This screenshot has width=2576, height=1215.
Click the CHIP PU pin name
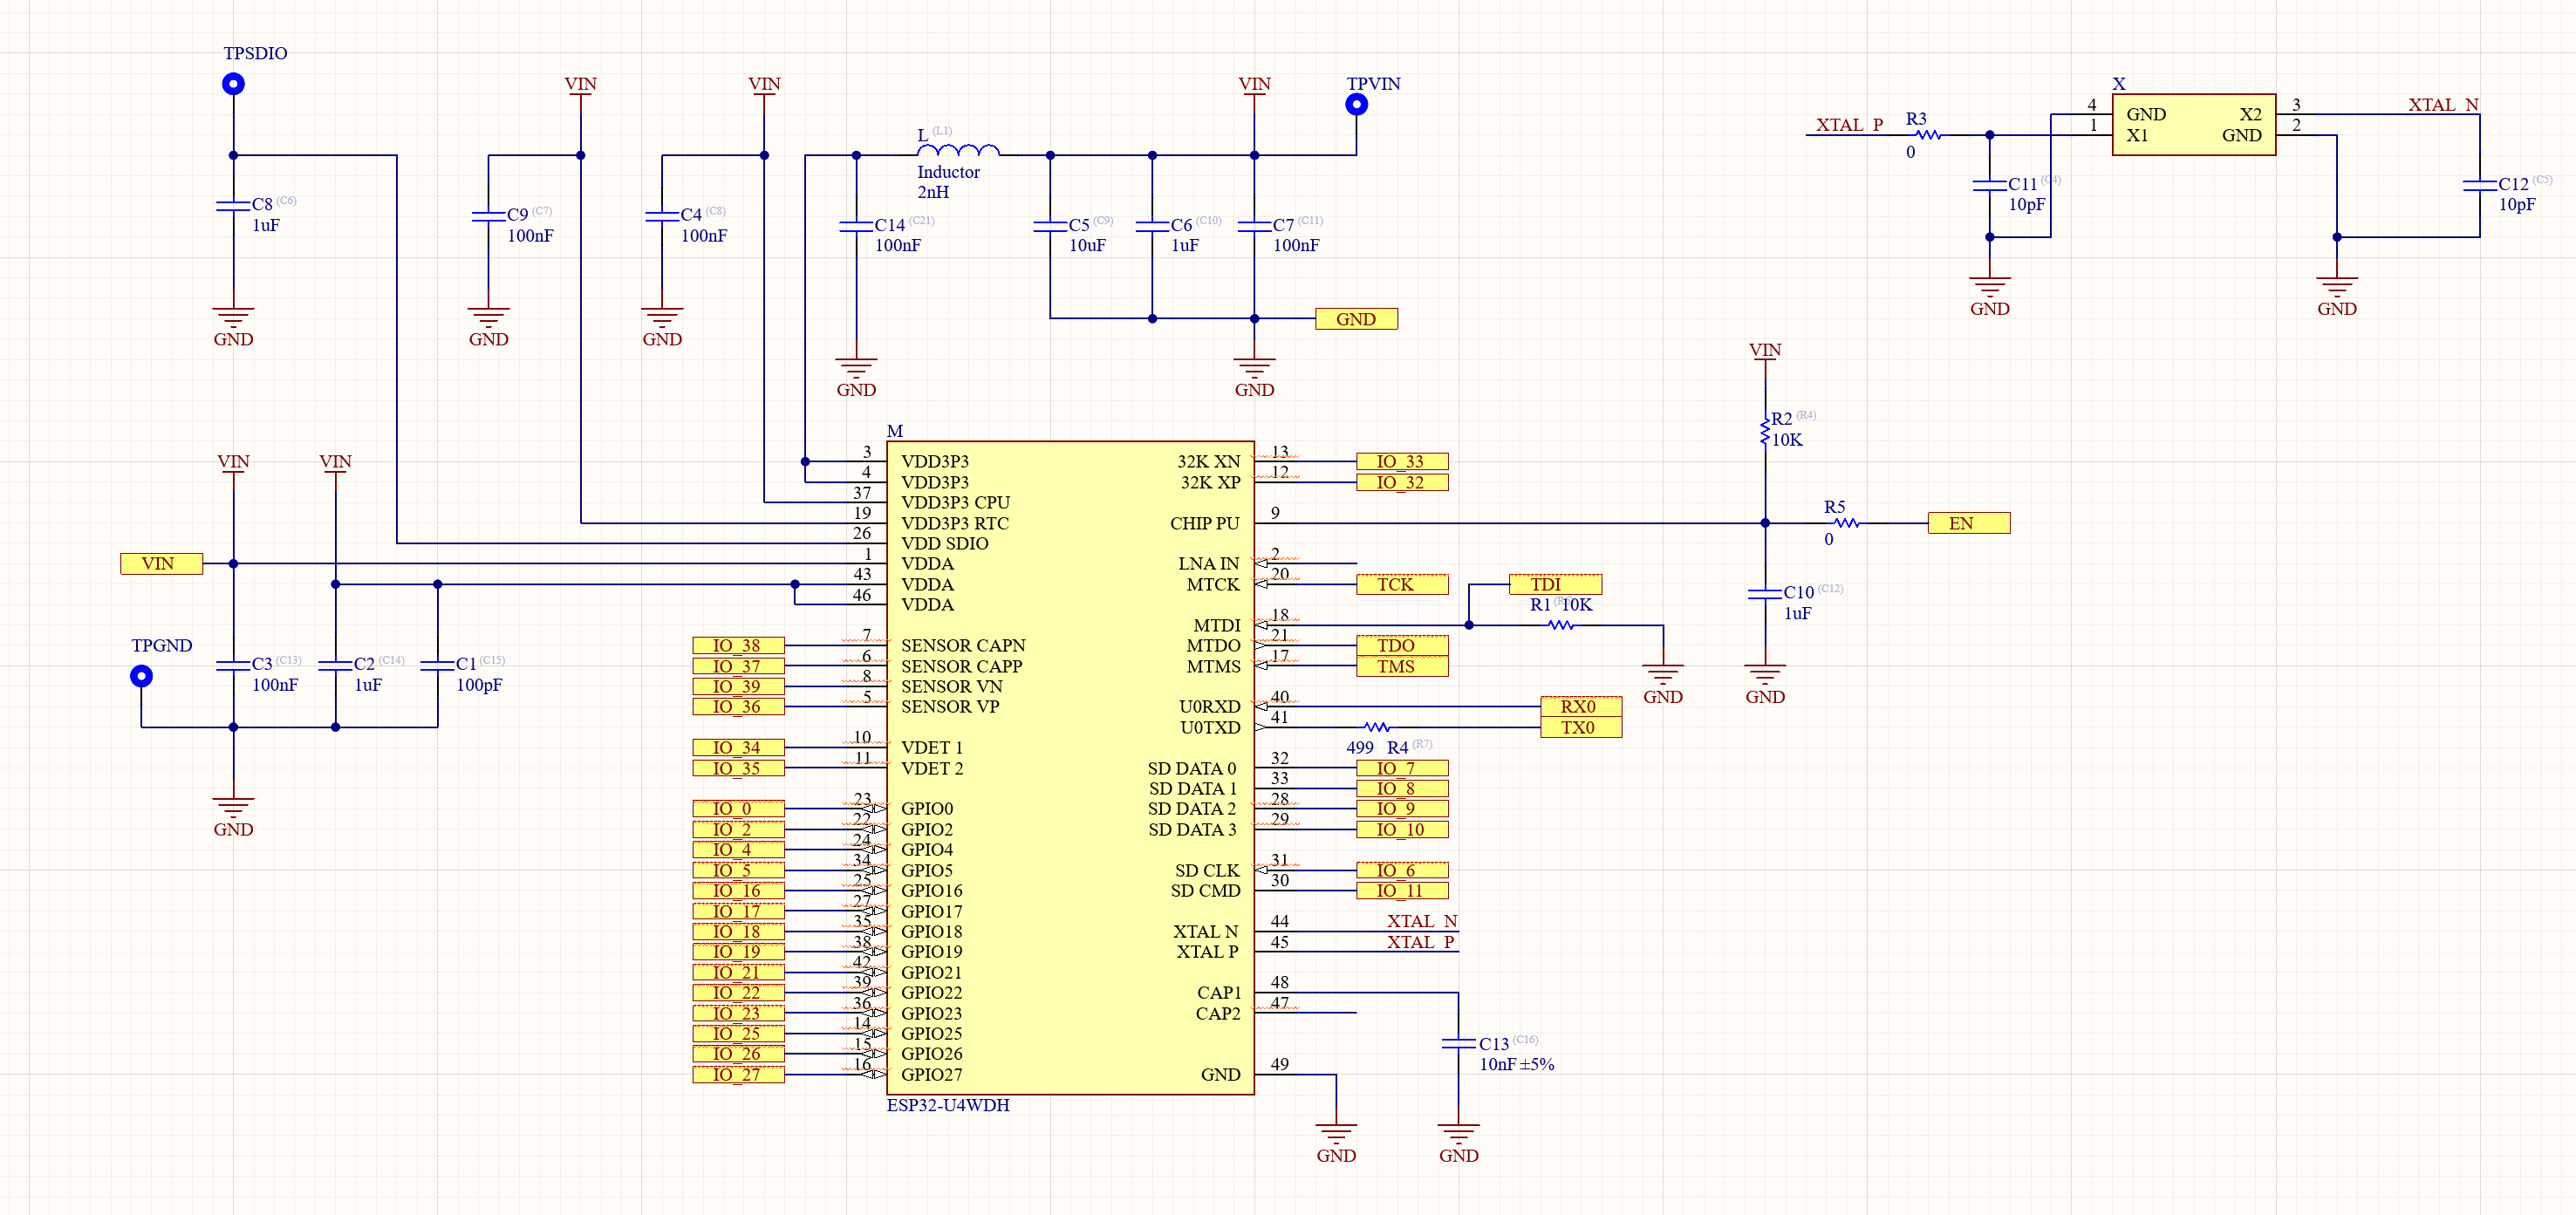[1204, 523]
